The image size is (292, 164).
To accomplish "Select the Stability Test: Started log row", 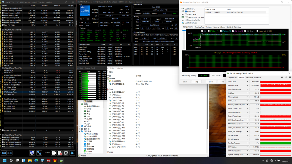I will coord(235,12).
